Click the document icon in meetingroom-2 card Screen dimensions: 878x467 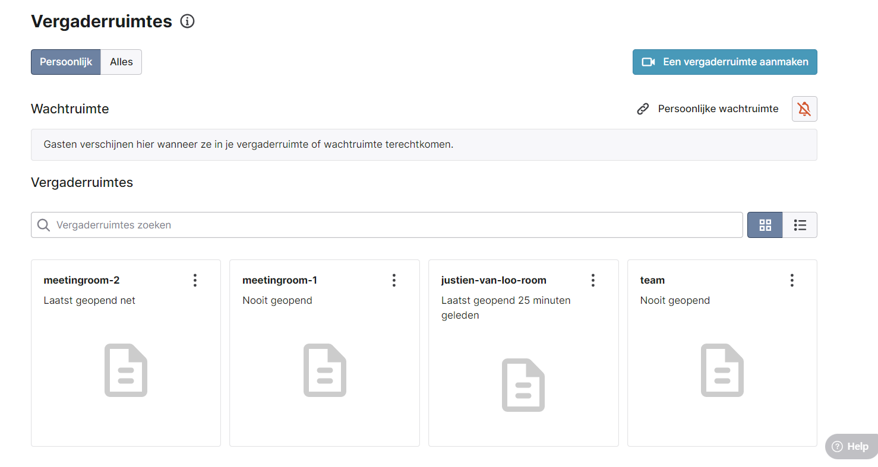[x=126, y=370]
